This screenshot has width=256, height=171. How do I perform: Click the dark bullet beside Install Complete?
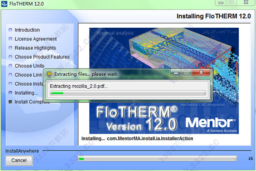tap(10, 102)
